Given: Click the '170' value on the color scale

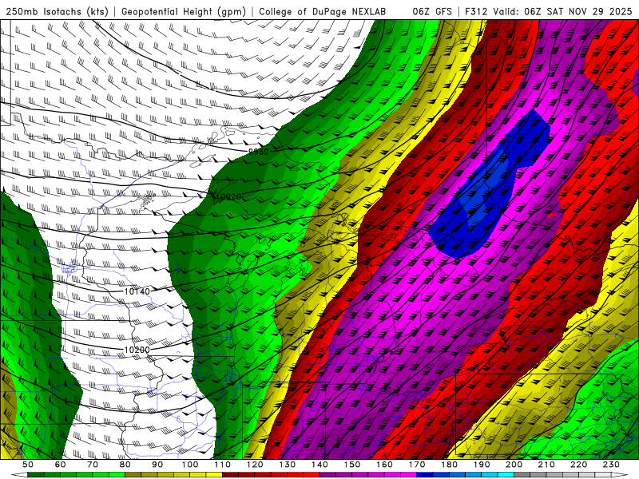Looking at the screenshot, I should pos(417,465).
